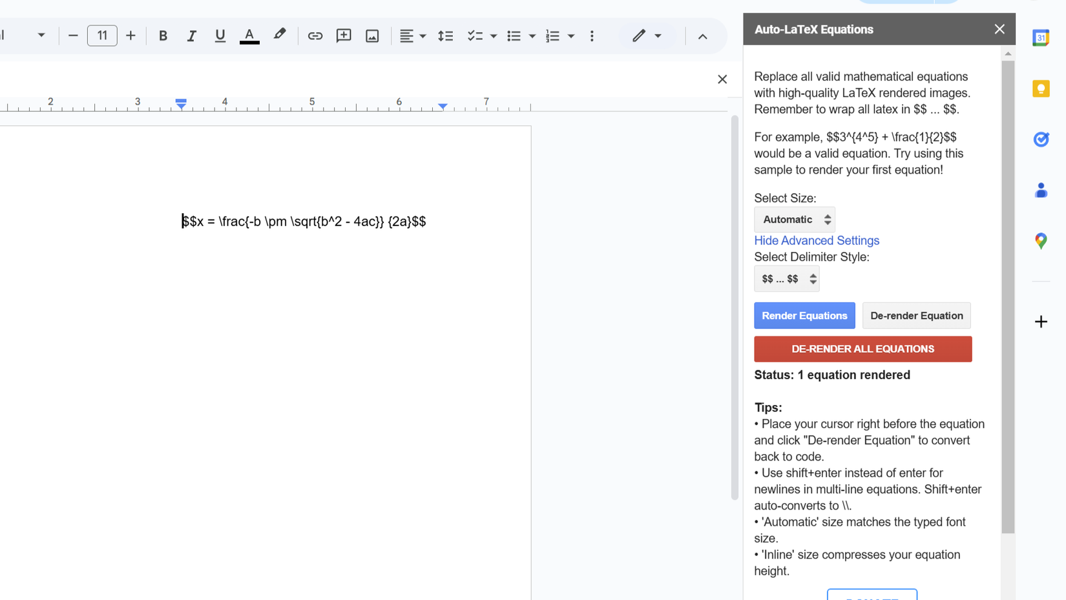Close the bar with the X below toolbar

pos(722,79)
